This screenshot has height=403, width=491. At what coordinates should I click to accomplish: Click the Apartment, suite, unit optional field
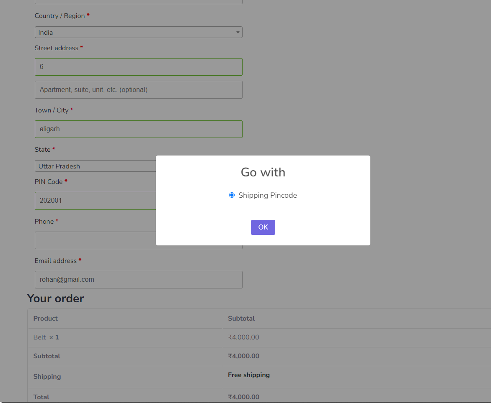[138, 89]
